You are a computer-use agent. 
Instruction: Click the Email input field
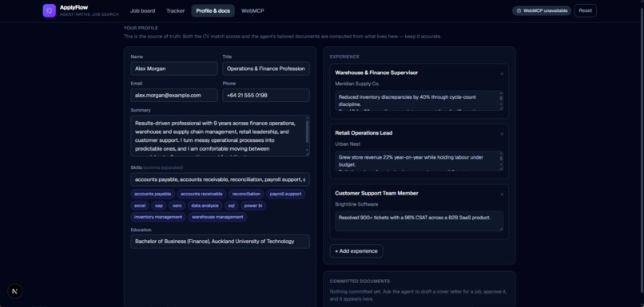click(174, 95)
